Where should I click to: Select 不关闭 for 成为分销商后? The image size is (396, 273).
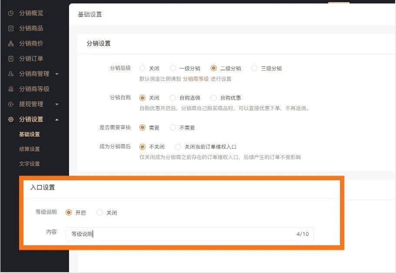click(x=142, y=147)
